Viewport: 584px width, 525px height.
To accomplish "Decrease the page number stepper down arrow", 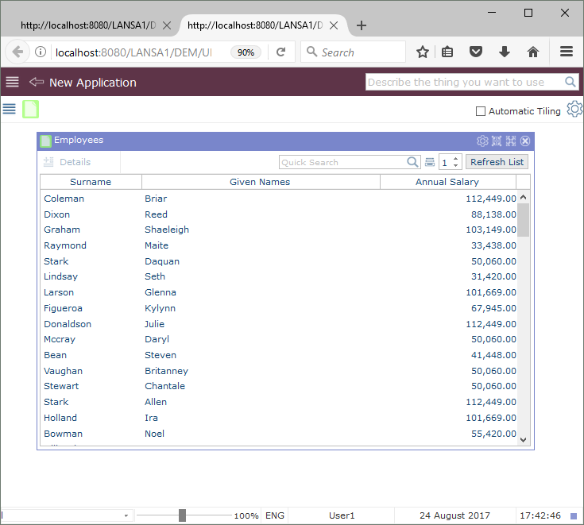I will point(455,165).
